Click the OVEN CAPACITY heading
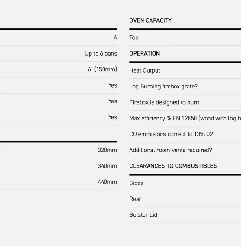The width and height of the screenshot is (241, 246). click(150, 20)
